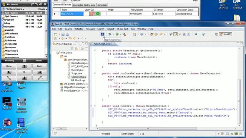Click the connectivity arrows icon in Verkenner title bar
The height and width of the screenshot is (138, 246).
(32, 4)
